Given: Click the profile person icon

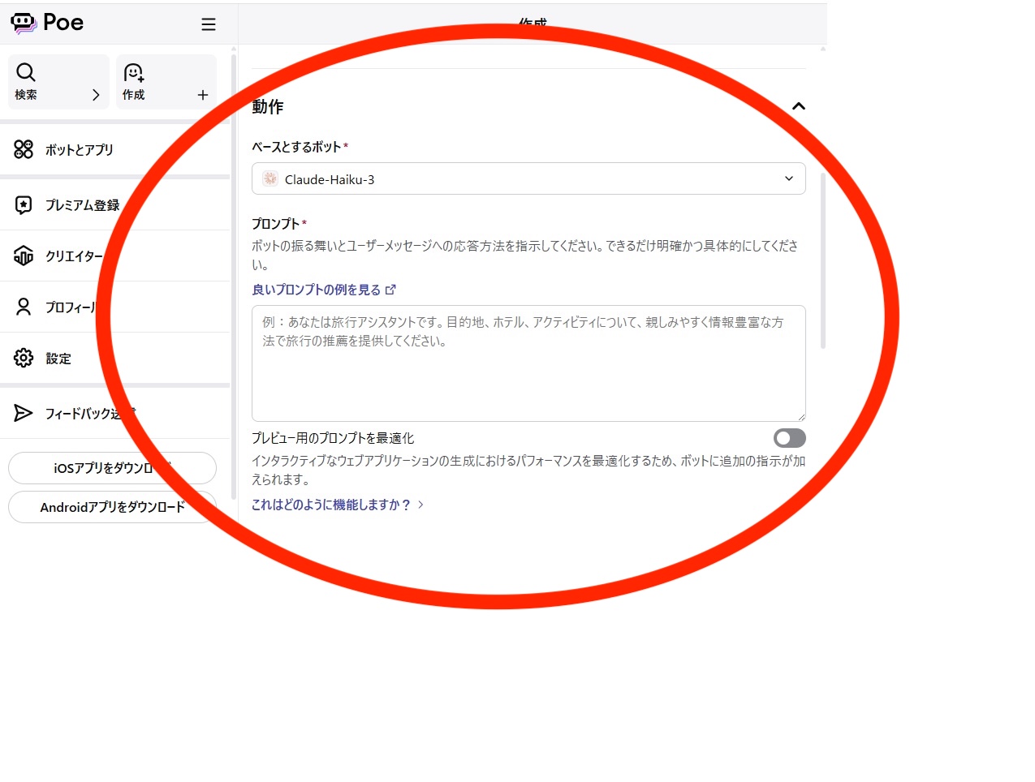Looking at the screenshot, I should point(24,307).
